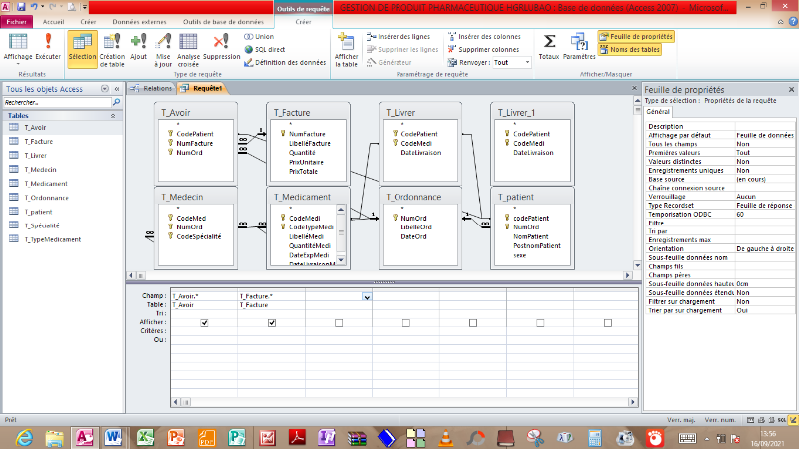Expand the Champ dropdown in third column

click(x=366, y=296)
